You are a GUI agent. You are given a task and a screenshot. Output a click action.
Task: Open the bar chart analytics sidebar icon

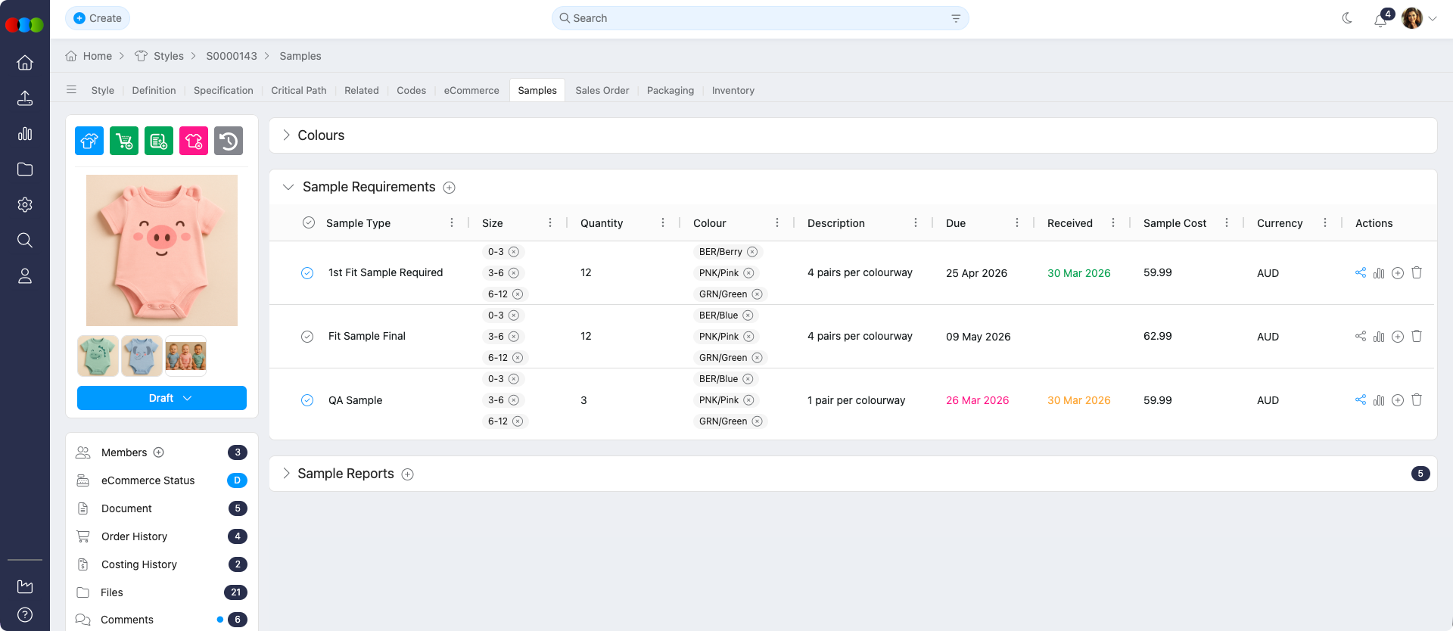point(25,134)
